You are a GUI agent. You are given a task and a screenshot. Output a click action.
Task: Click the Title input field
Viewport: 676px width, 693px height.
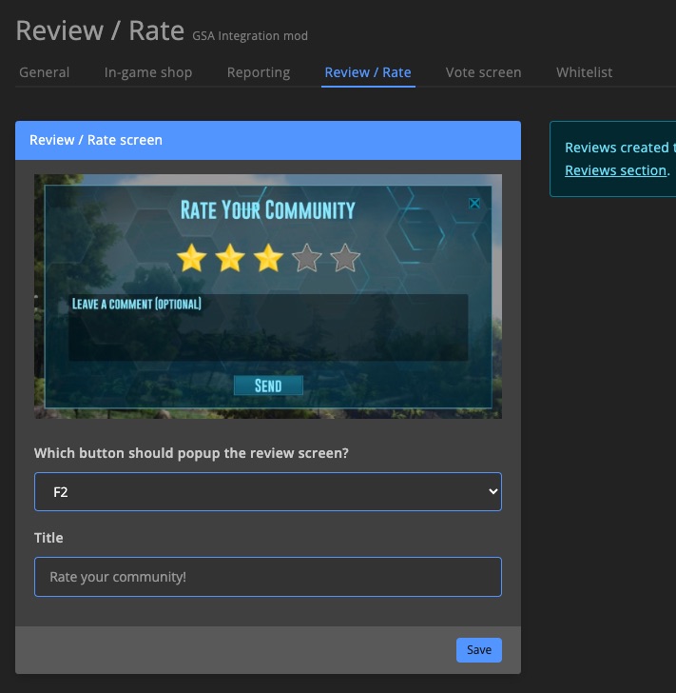(x=268, y=577)
